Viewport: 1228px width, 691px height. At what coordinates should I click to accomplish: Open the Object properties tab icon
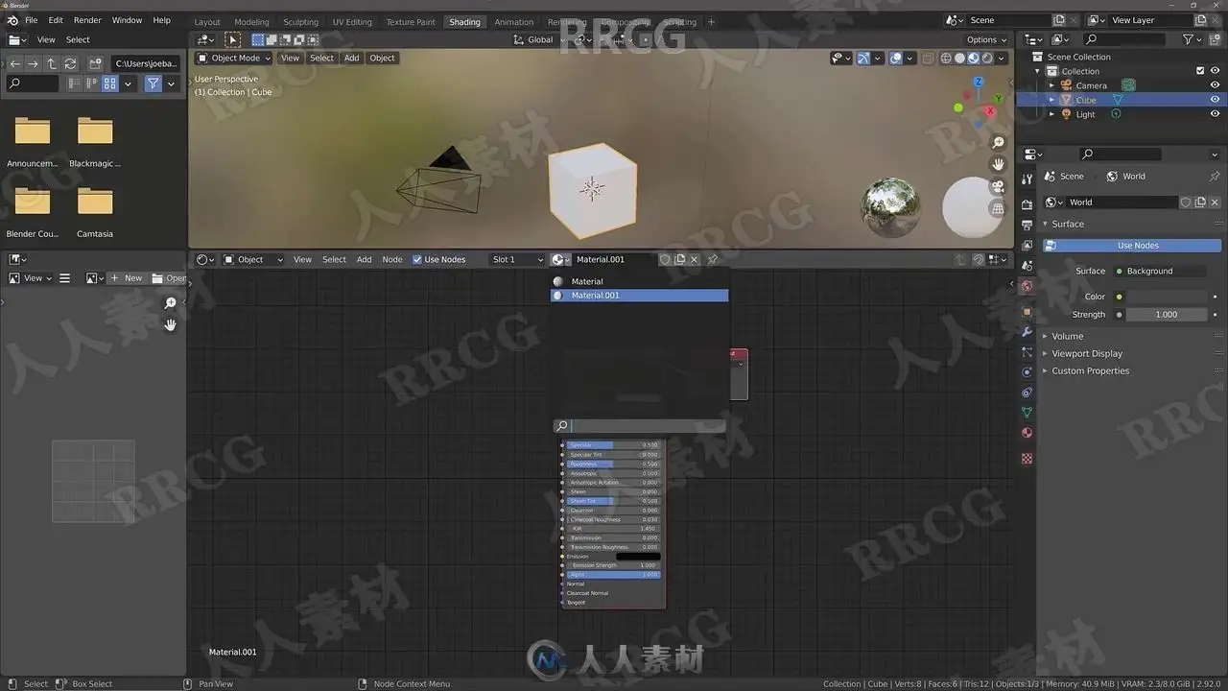click(x=1027, y=311)
